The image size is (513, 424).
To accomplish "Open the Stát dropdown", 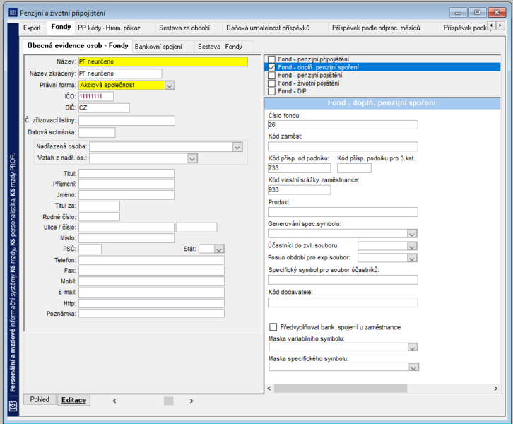I will (x=219, y=249).
